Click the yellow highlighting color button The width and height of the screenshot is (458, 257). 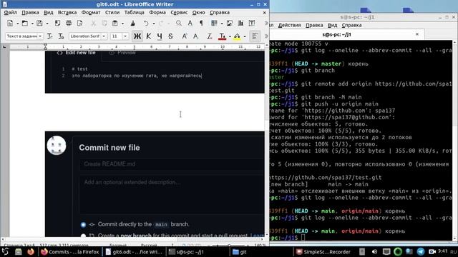tap(237, 36)
